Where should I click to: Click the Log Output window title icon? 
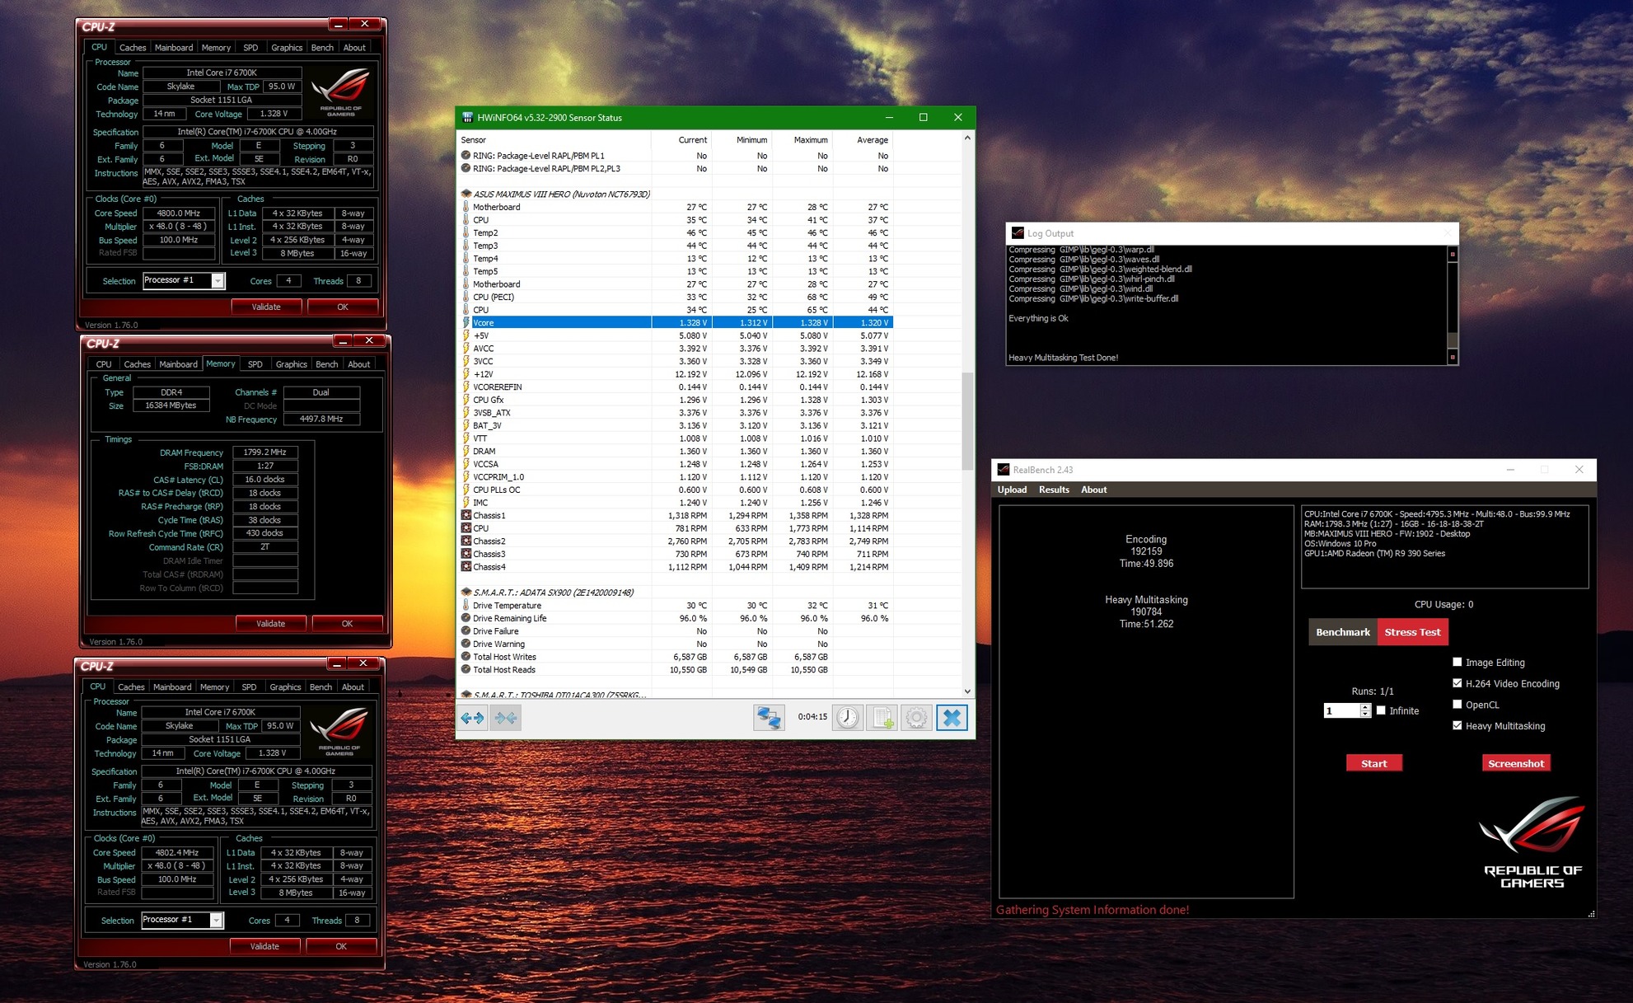click(x=1018, y=233)
